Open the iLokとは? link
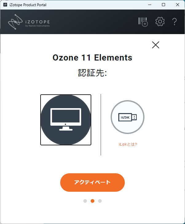This screenshot has width=185, height=224. pyautogui.click(x=128, y=144)
